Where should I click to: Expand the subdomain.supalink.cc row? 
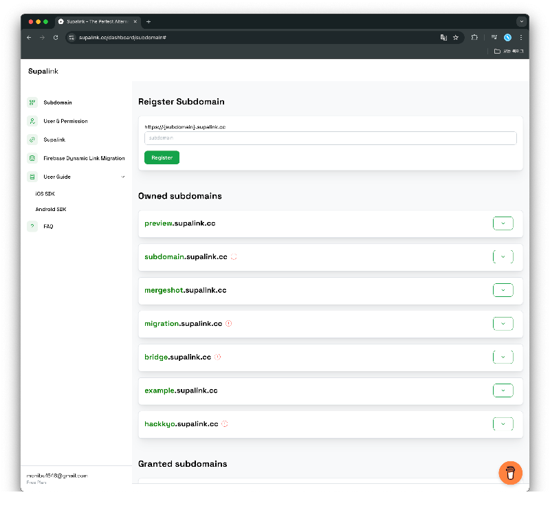click(503, 256)
